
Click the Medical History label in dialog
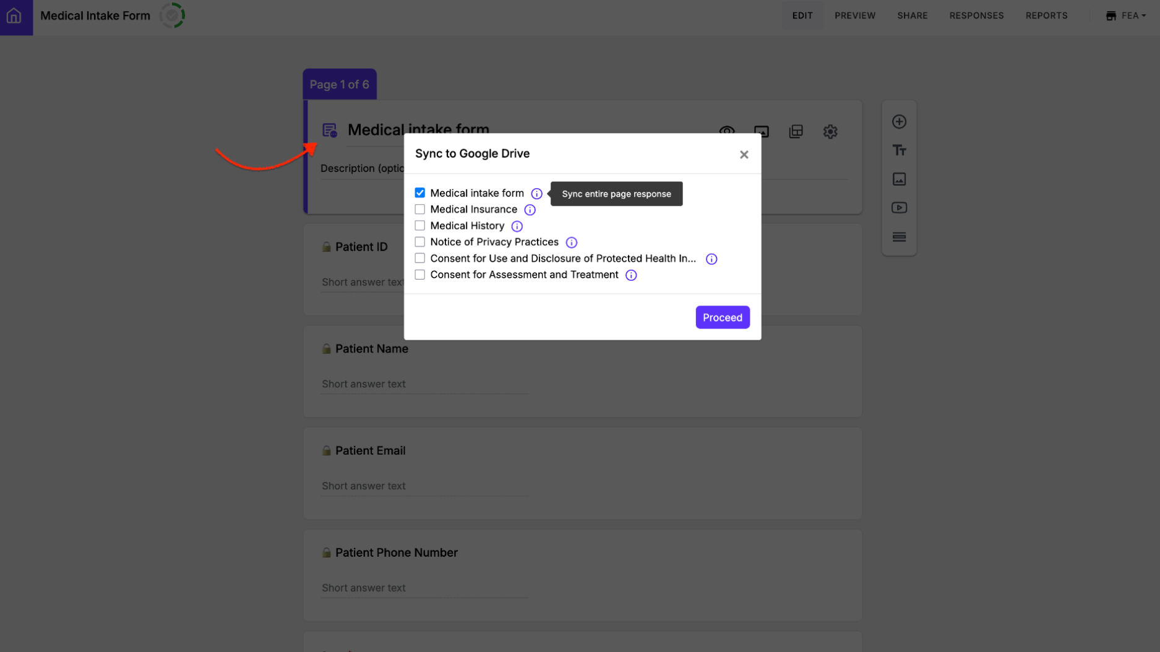[x=467, y=226]
